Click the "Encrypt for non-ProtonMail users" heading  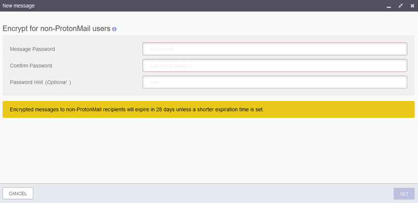pyautogui.click(x=57, y=29)
